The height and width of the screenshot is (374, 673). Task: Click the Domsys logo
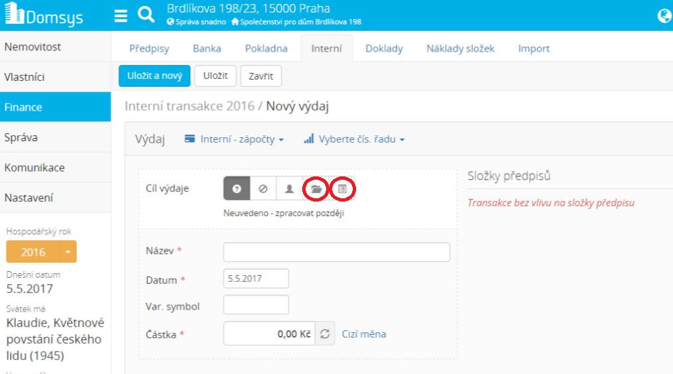coord(44,14)
